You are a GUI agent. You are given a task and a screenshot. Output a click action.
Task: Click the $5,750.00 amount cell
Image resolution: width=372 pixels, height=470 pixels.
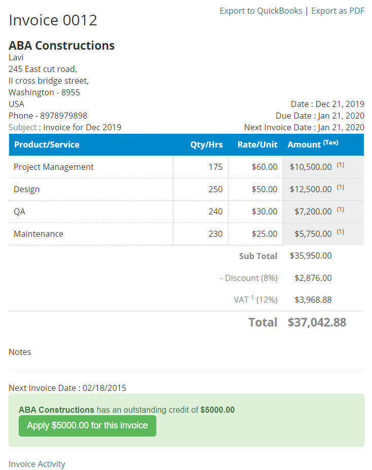[313, 234]
